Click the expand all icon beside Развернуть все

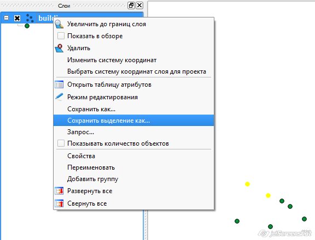[59, 191]
